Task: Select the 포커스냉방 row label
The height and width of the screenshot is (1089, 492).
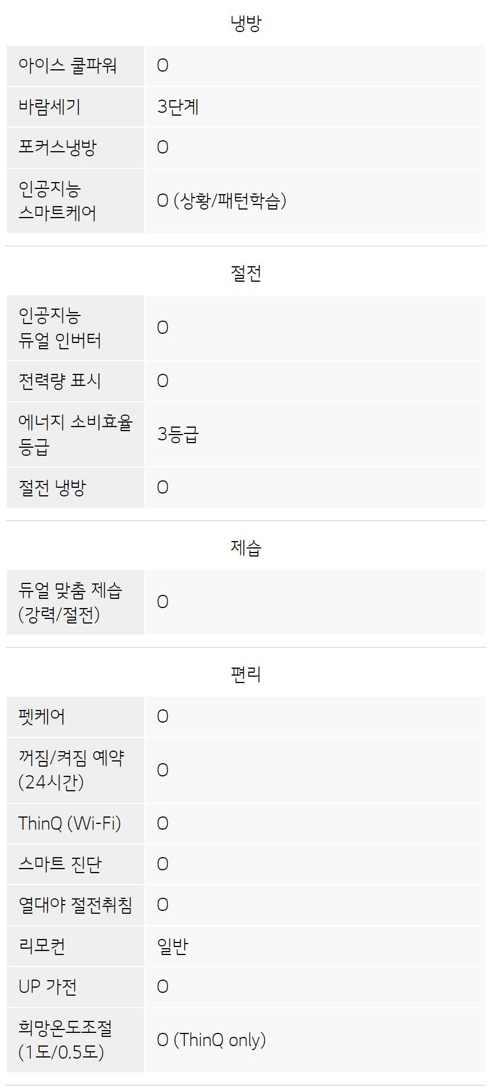Action: tap(57, 148)
